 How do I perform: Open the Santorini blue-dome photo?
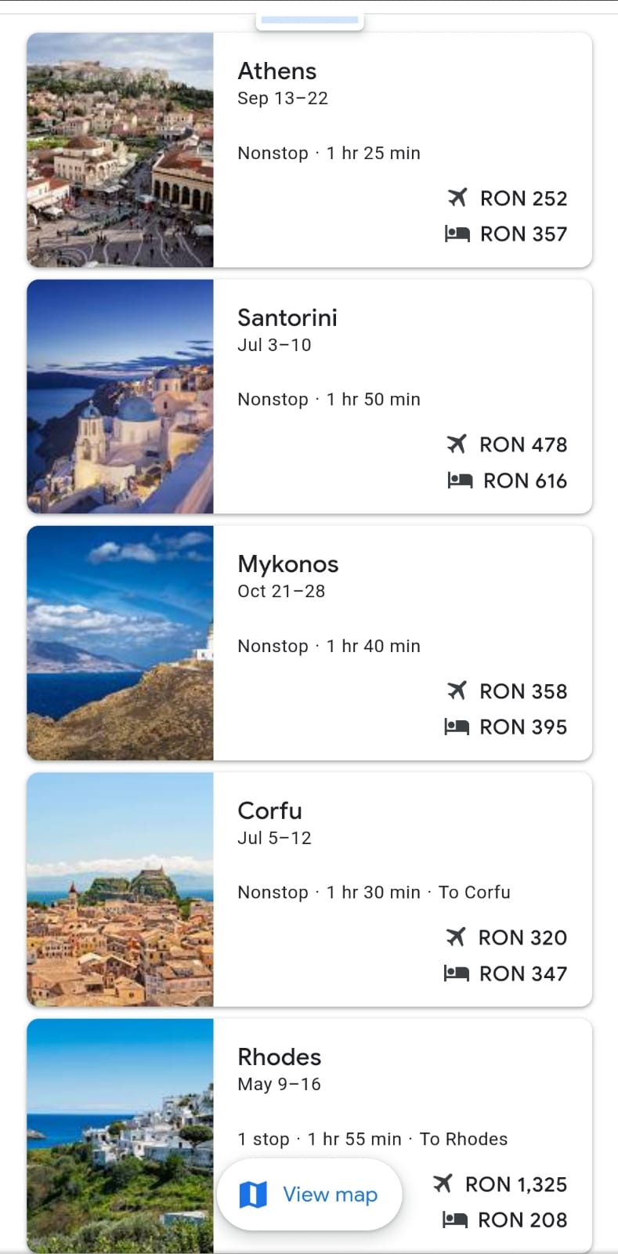[120, 397]
